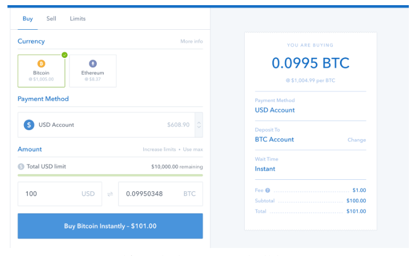Click the $100.00 subtotal value
This screenshot has width=414, height=256.
(356, 201)
